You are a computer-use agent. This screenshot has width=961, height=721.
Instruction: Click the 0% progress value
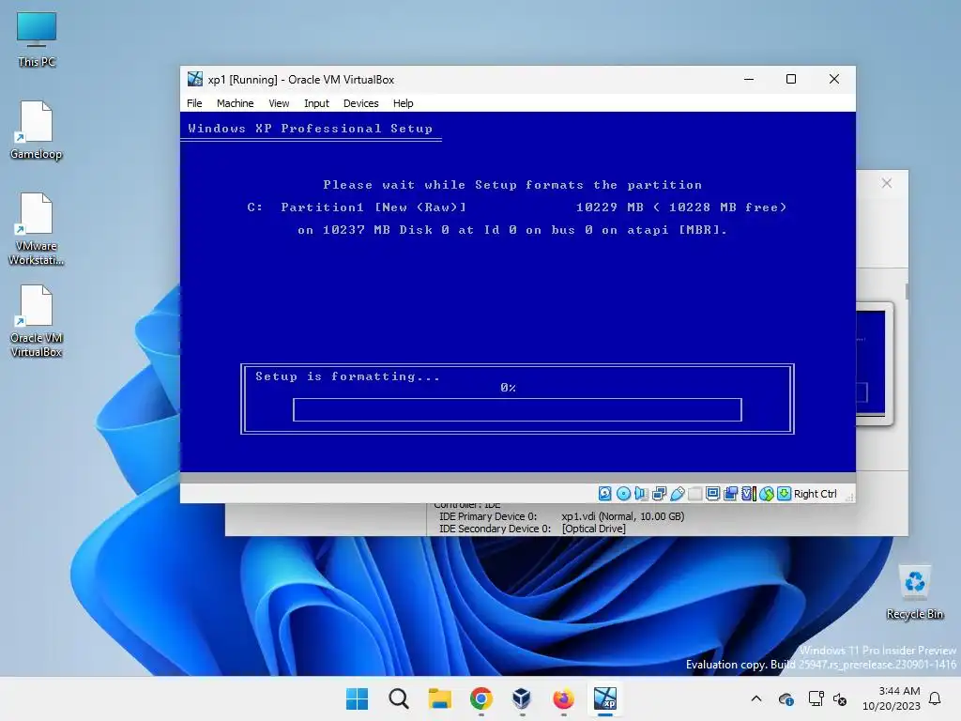pyautogui.click(x=508, y=388)
